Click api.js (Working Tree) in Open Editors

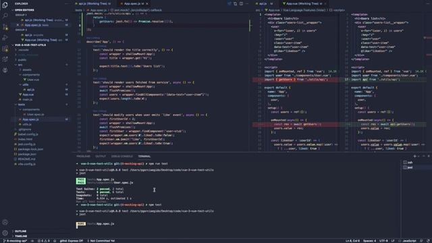38,20
